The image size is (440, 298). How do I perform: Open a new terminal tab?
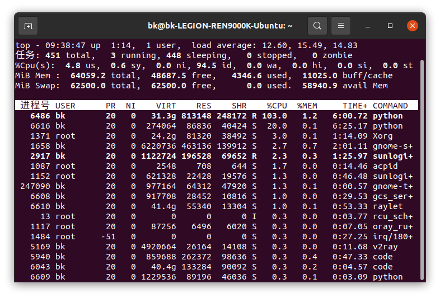28,26
